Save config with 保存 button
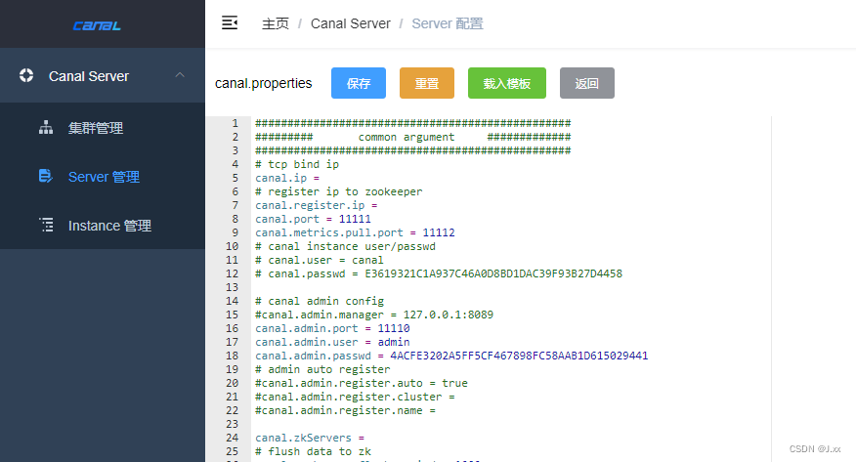856x462 pixels. pos(359,83)
